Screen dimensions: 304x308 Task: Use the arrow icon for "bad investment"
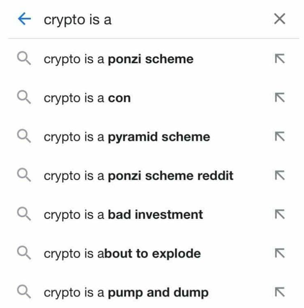point(279,214)
